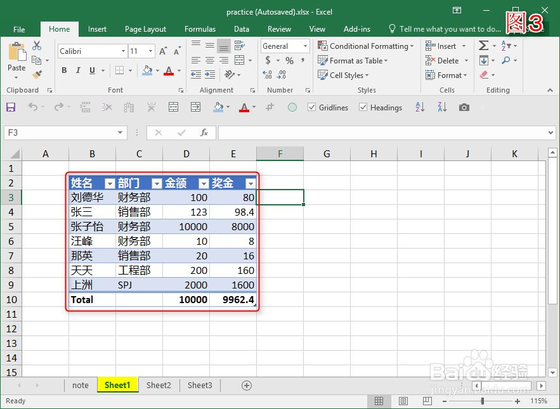The width and height of the screenshot is (560, 409).
Task: Click the Insert button in Cells group
Action: tap(443, 46)
